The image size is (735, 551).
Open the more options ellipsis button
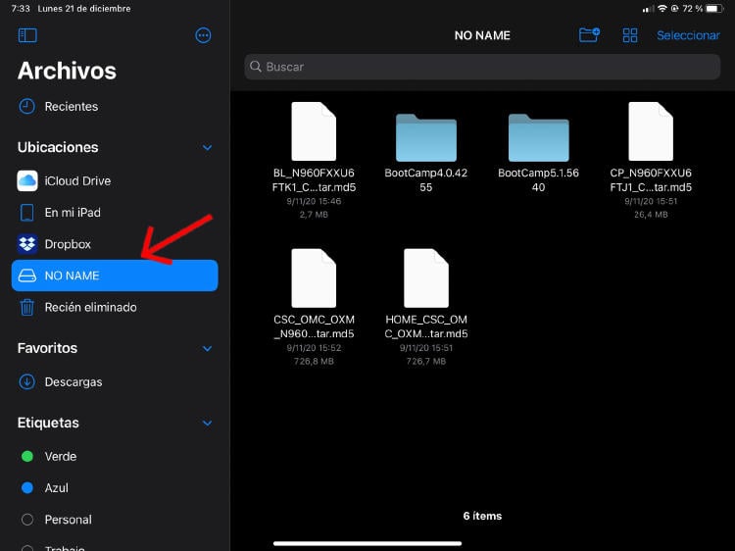tap(203, 35)
